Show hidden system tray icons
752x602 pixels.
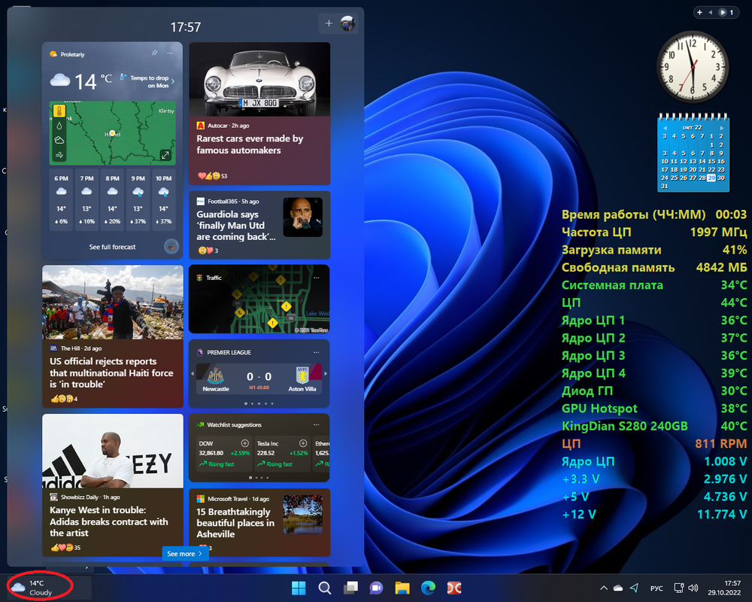[604, 588]
